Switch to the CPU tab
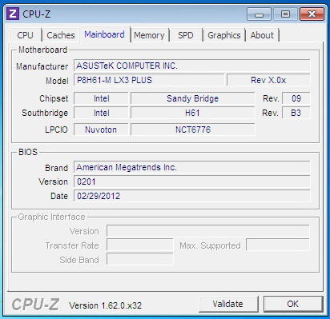The width and height of the screenshot is (330, 319). [x=26, y=35]
